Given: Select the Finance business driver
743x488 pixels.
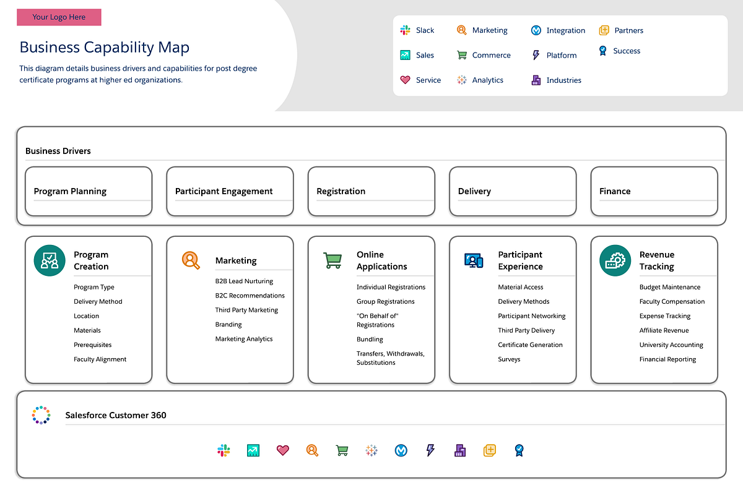Looking at the screenshot, I should (654, 191).
